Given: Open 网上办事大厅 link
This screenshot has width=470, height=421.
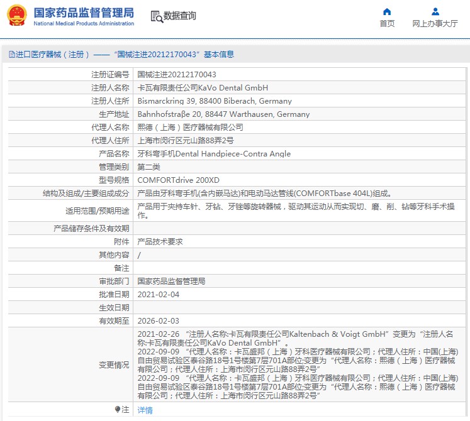Looking at the screenshot, I should 435,24.
